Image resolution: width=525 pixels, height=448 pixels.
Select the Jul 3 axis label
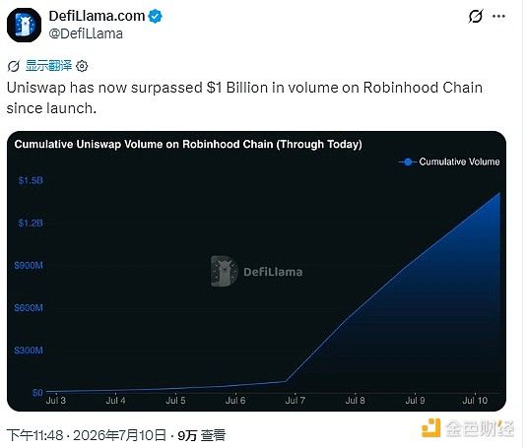coord(56,401)
